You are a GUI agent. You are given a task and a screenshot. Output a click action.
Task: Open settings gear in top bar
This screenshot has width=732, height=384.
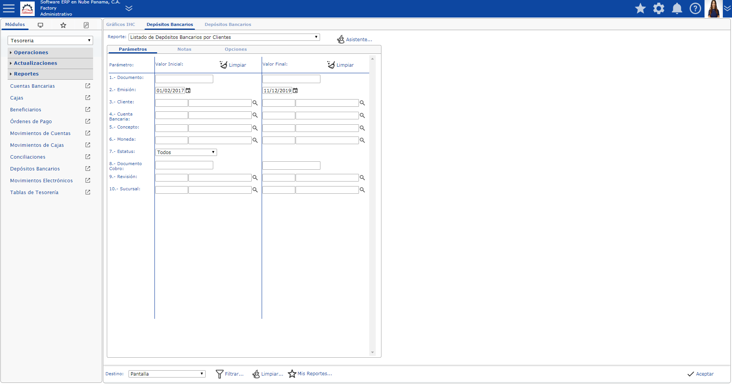coord(658,8)
